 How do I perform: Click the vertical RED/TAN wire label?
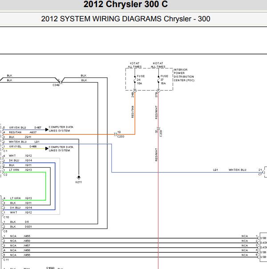[133, 112]
